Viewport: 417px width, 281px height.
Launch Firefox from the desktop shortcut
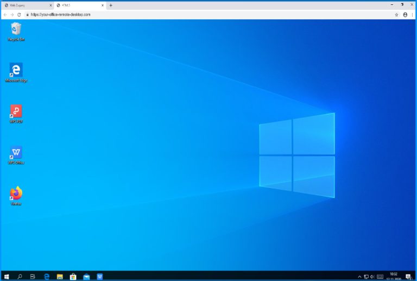16,193
